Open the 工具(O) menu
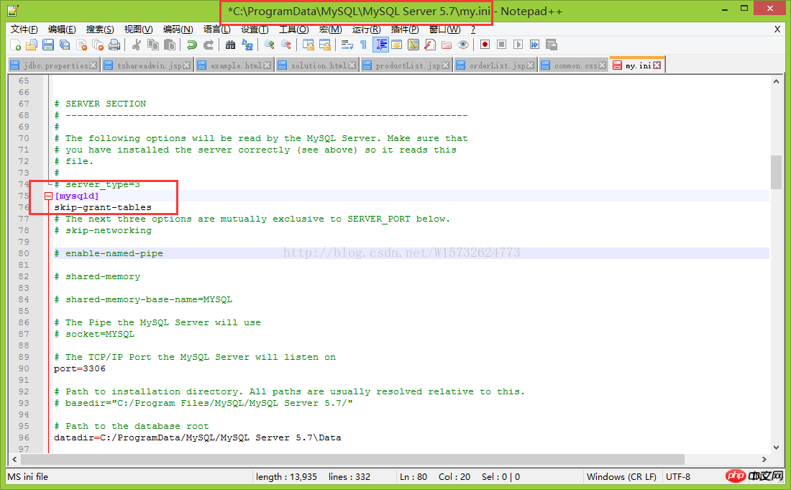Viewport: 791px width, 490px height. (293, 30)
